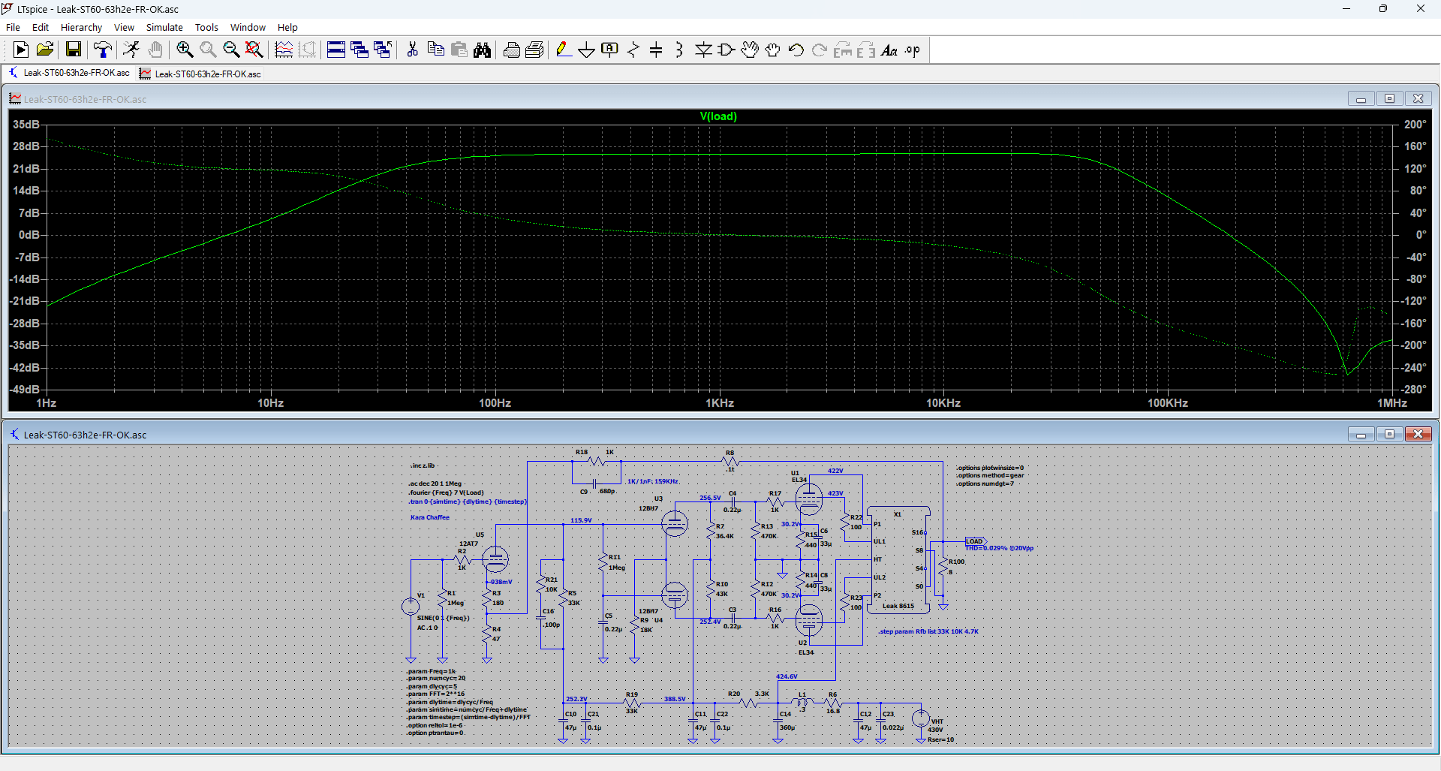The image size is (1441, 771).
Task: Select the label net tool
Action: pos(610,50)
